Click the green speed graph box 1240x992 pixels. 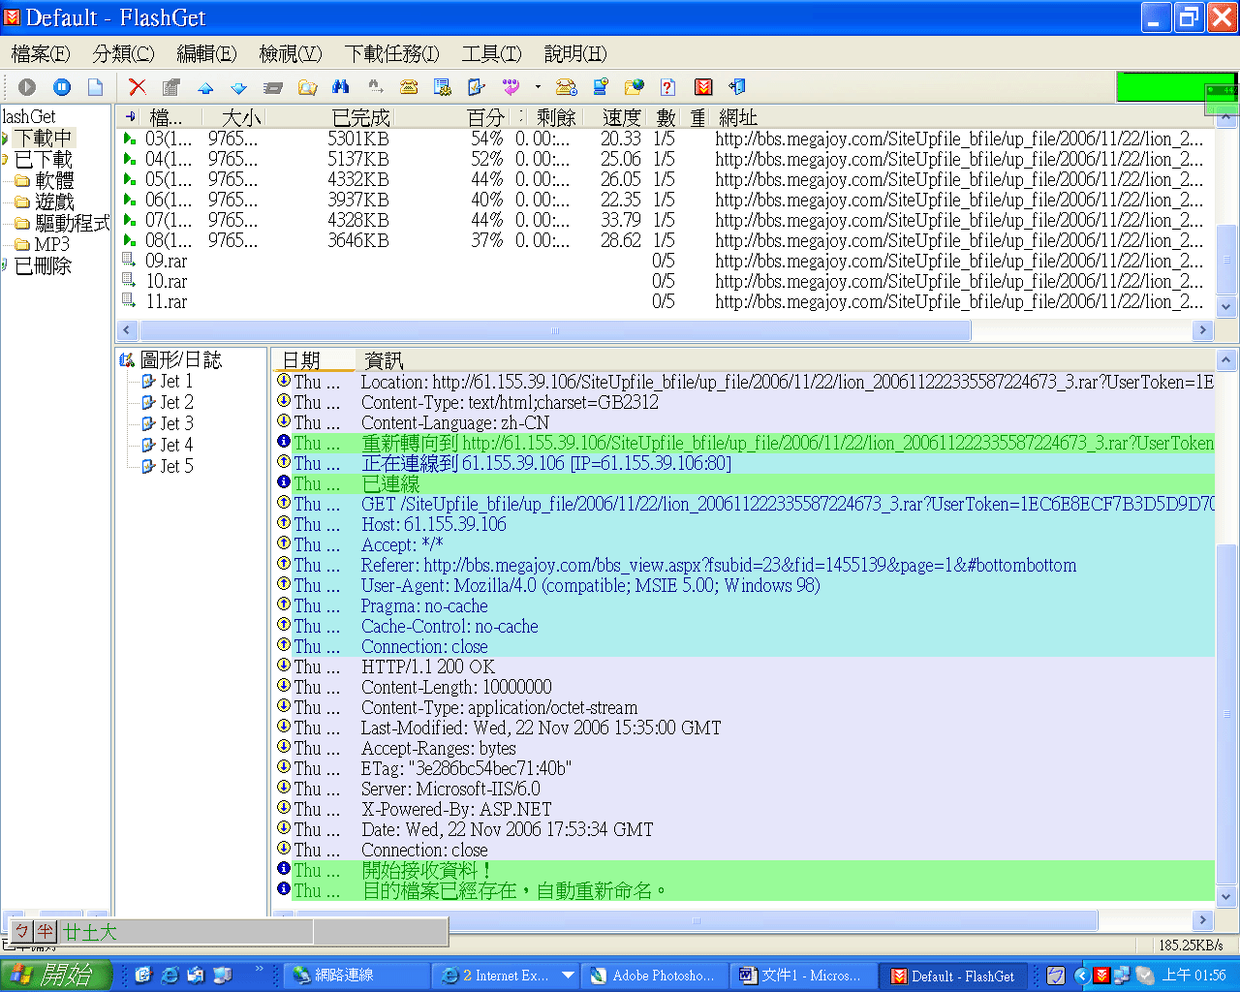coord(1176,86)
